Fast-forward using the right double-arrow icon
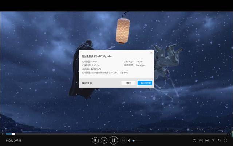Screen dimensions: 233x146 pyautogui.click(x=230, y=134)
